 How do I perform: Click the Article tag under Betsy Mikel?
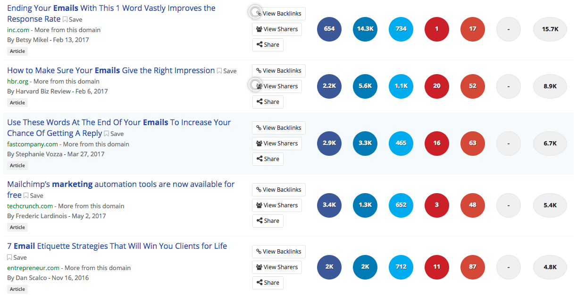tap(17, 51)
